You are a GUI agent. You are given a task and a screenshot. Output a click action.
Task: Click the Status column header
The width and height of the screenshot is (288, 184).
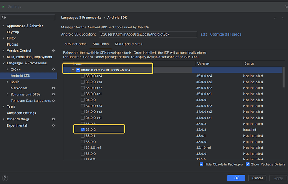(x=249, y=64)
